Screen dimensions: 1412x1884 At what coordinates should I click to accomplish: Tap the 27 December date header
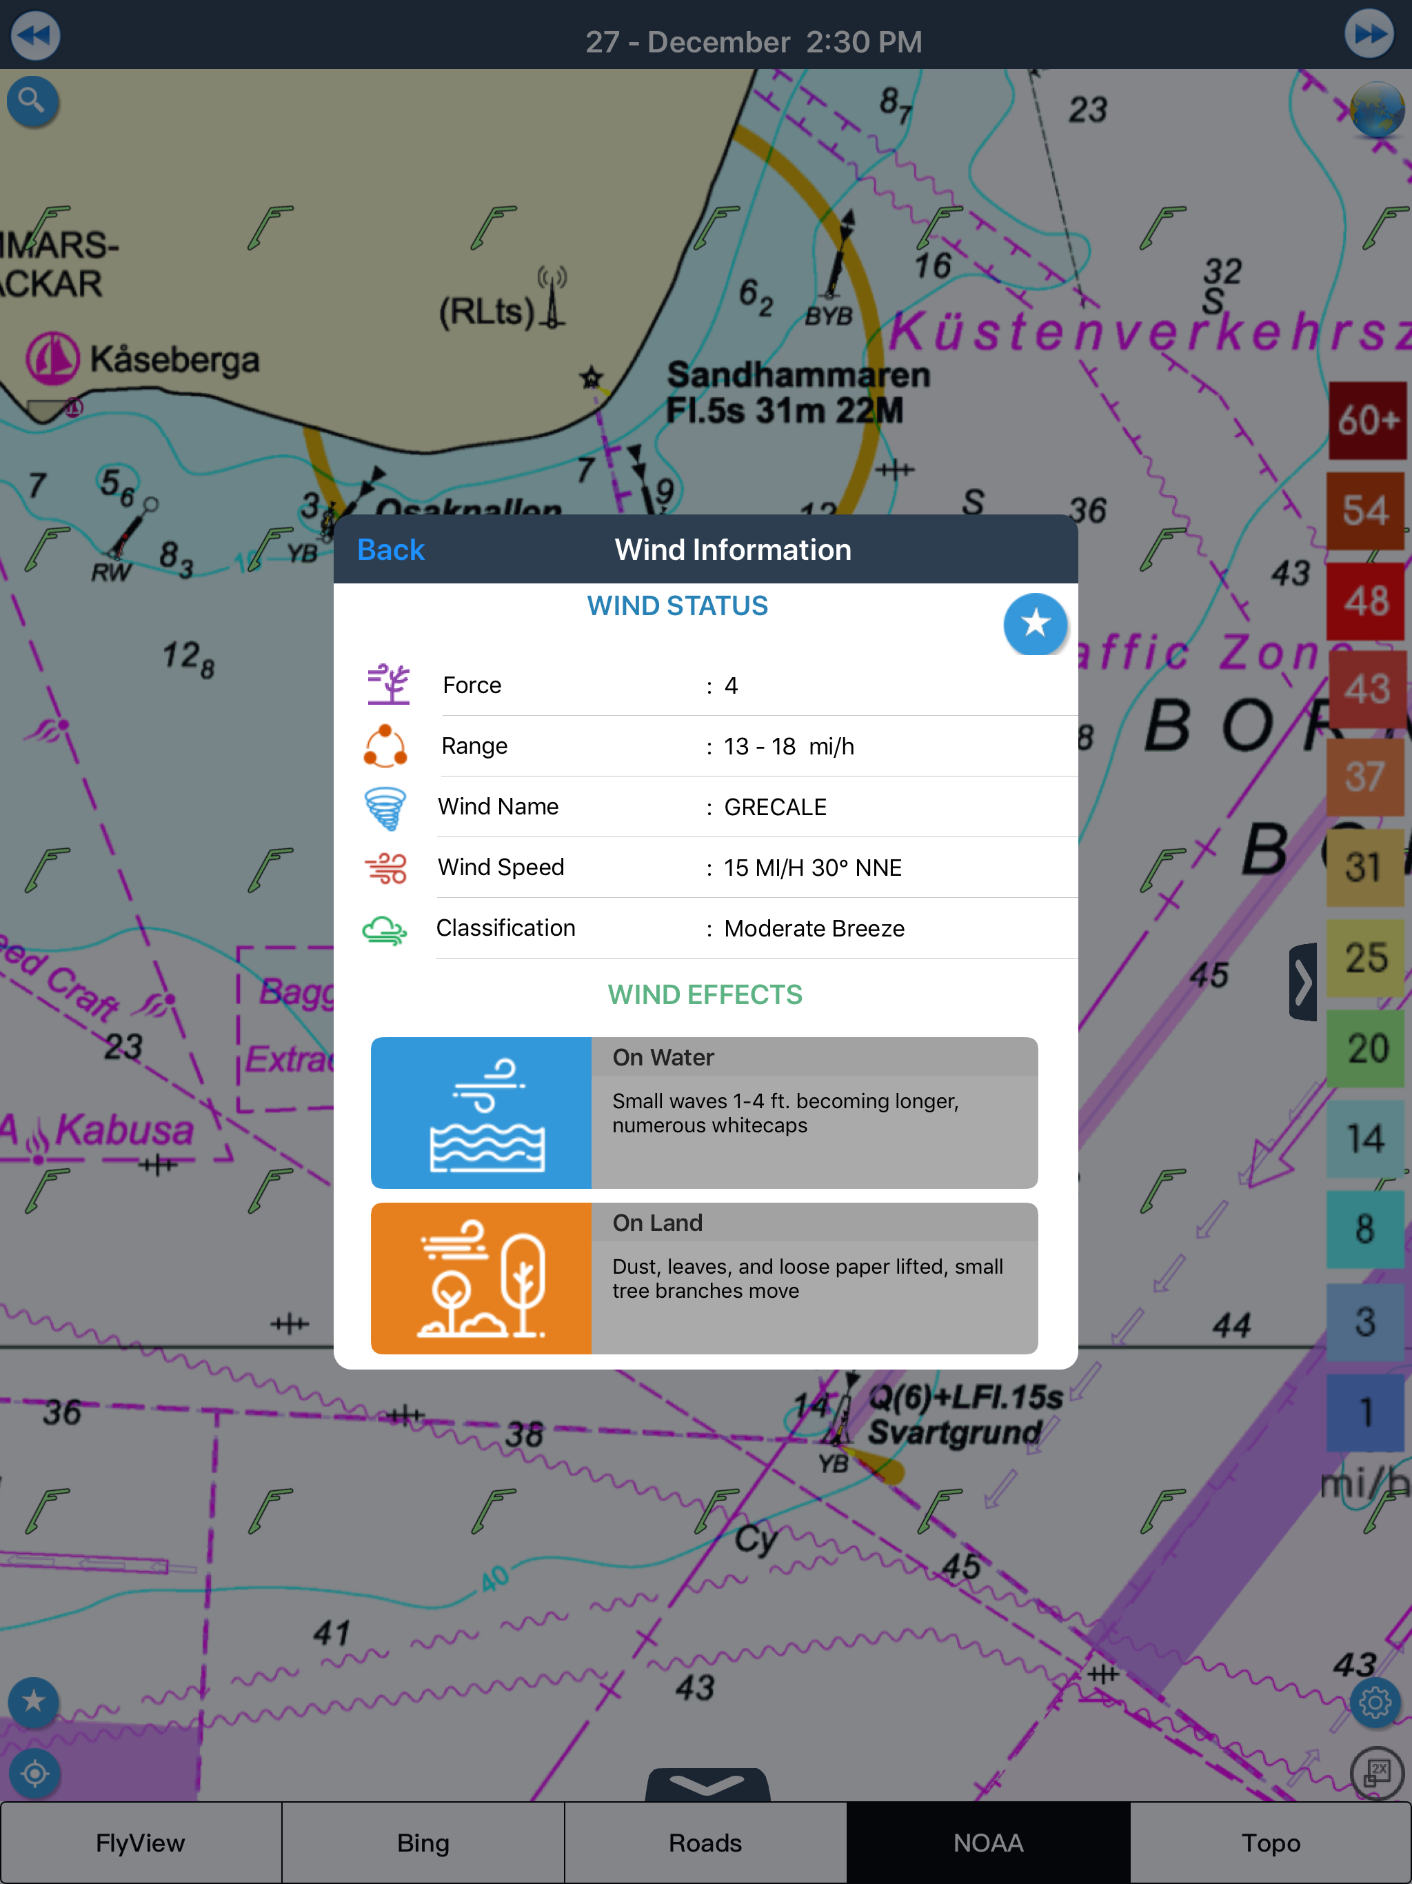pos(754,42)
